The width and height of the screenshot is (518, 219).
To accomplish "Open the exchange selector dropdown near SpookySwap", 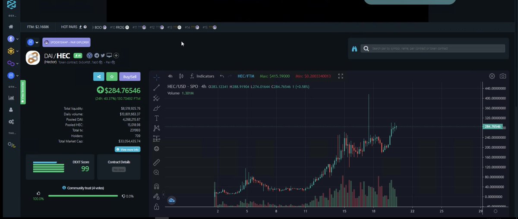I will (x=33, y=42).
